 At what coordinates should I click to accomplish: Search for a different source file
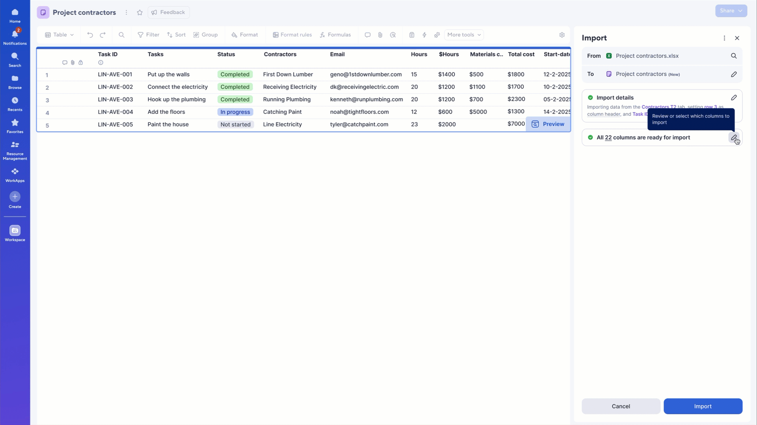pyautogui.click(x=733, y=56)
